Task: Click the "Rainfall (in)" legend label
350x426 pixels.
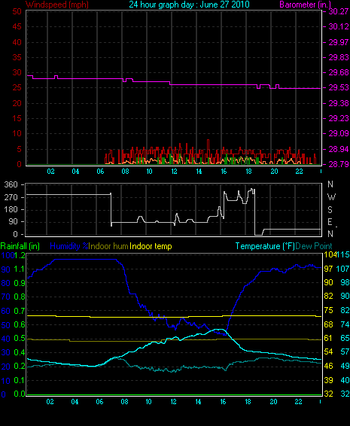Action: [x=20, y=246]
